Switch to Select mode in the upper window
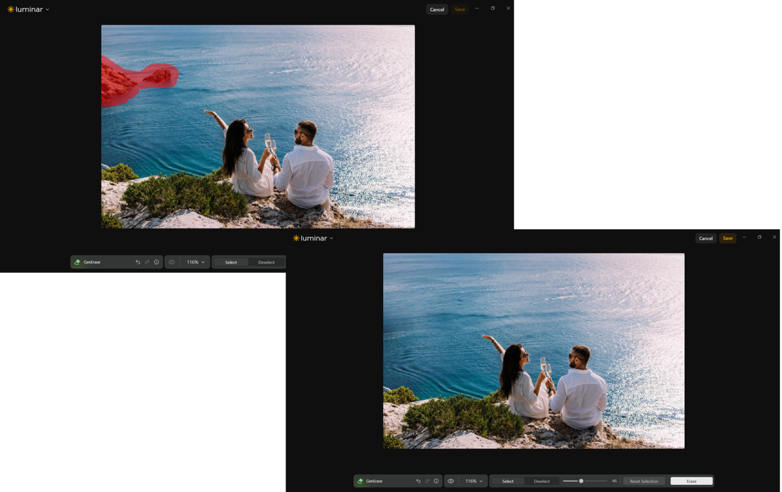The width and height of the screenshot is (782, 492). 231,262
